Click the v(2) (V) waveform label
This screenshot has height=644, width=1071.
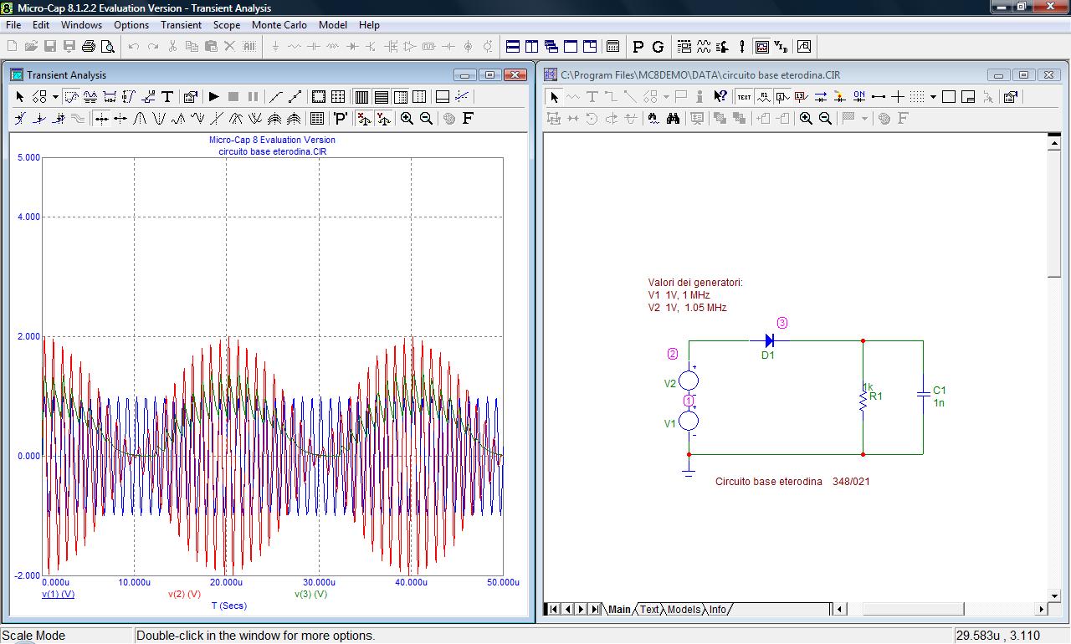coord(184,595)
